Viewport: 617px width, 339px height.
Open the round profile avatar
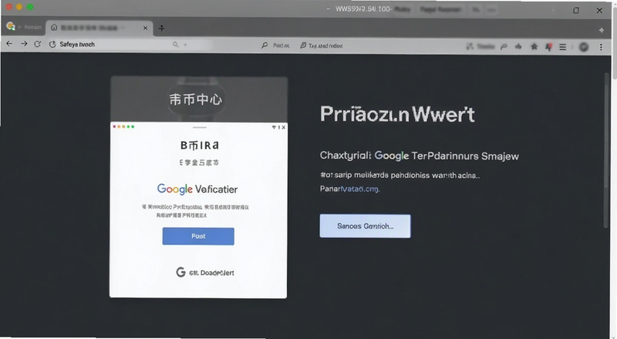click(x=584, y=47)
